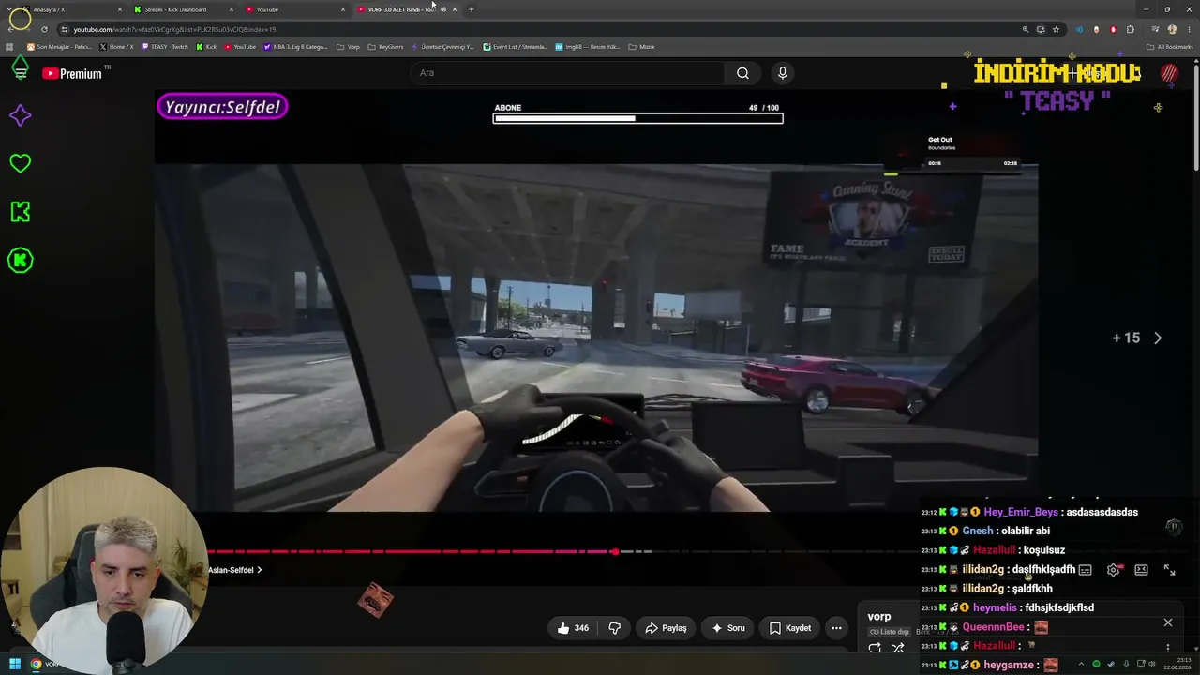Click the Hey_Emir_Beys chat username

[1020, 512]
